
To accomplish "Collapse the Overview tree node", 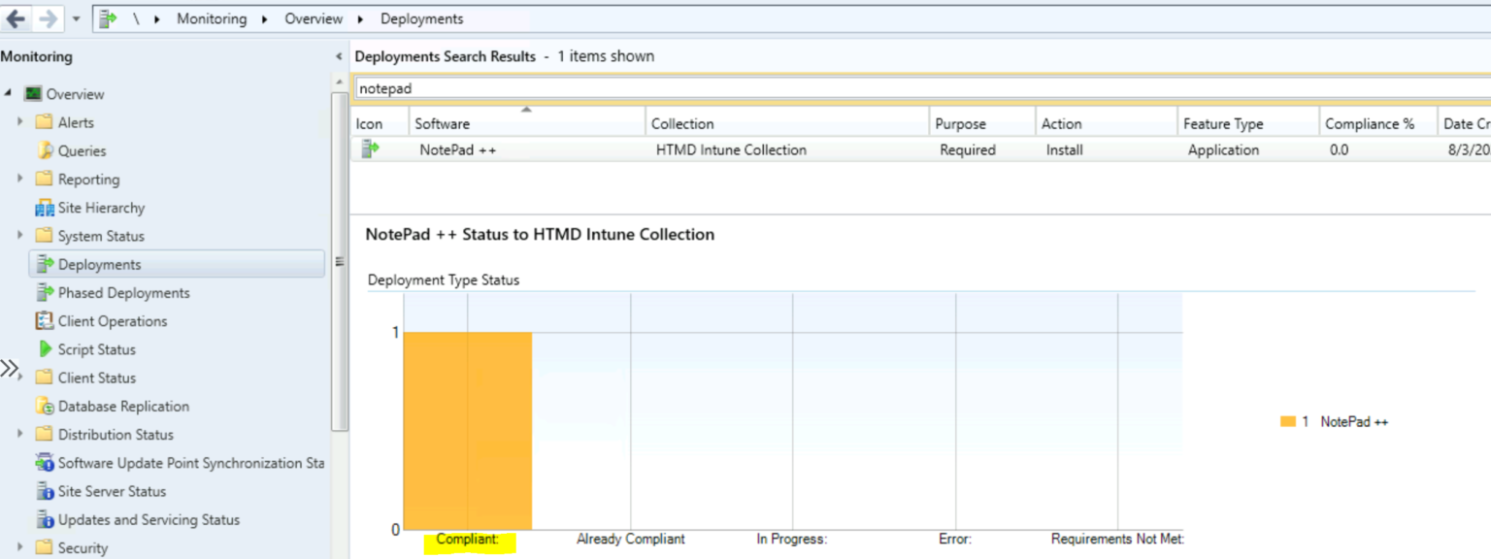I will pos(9,94).
